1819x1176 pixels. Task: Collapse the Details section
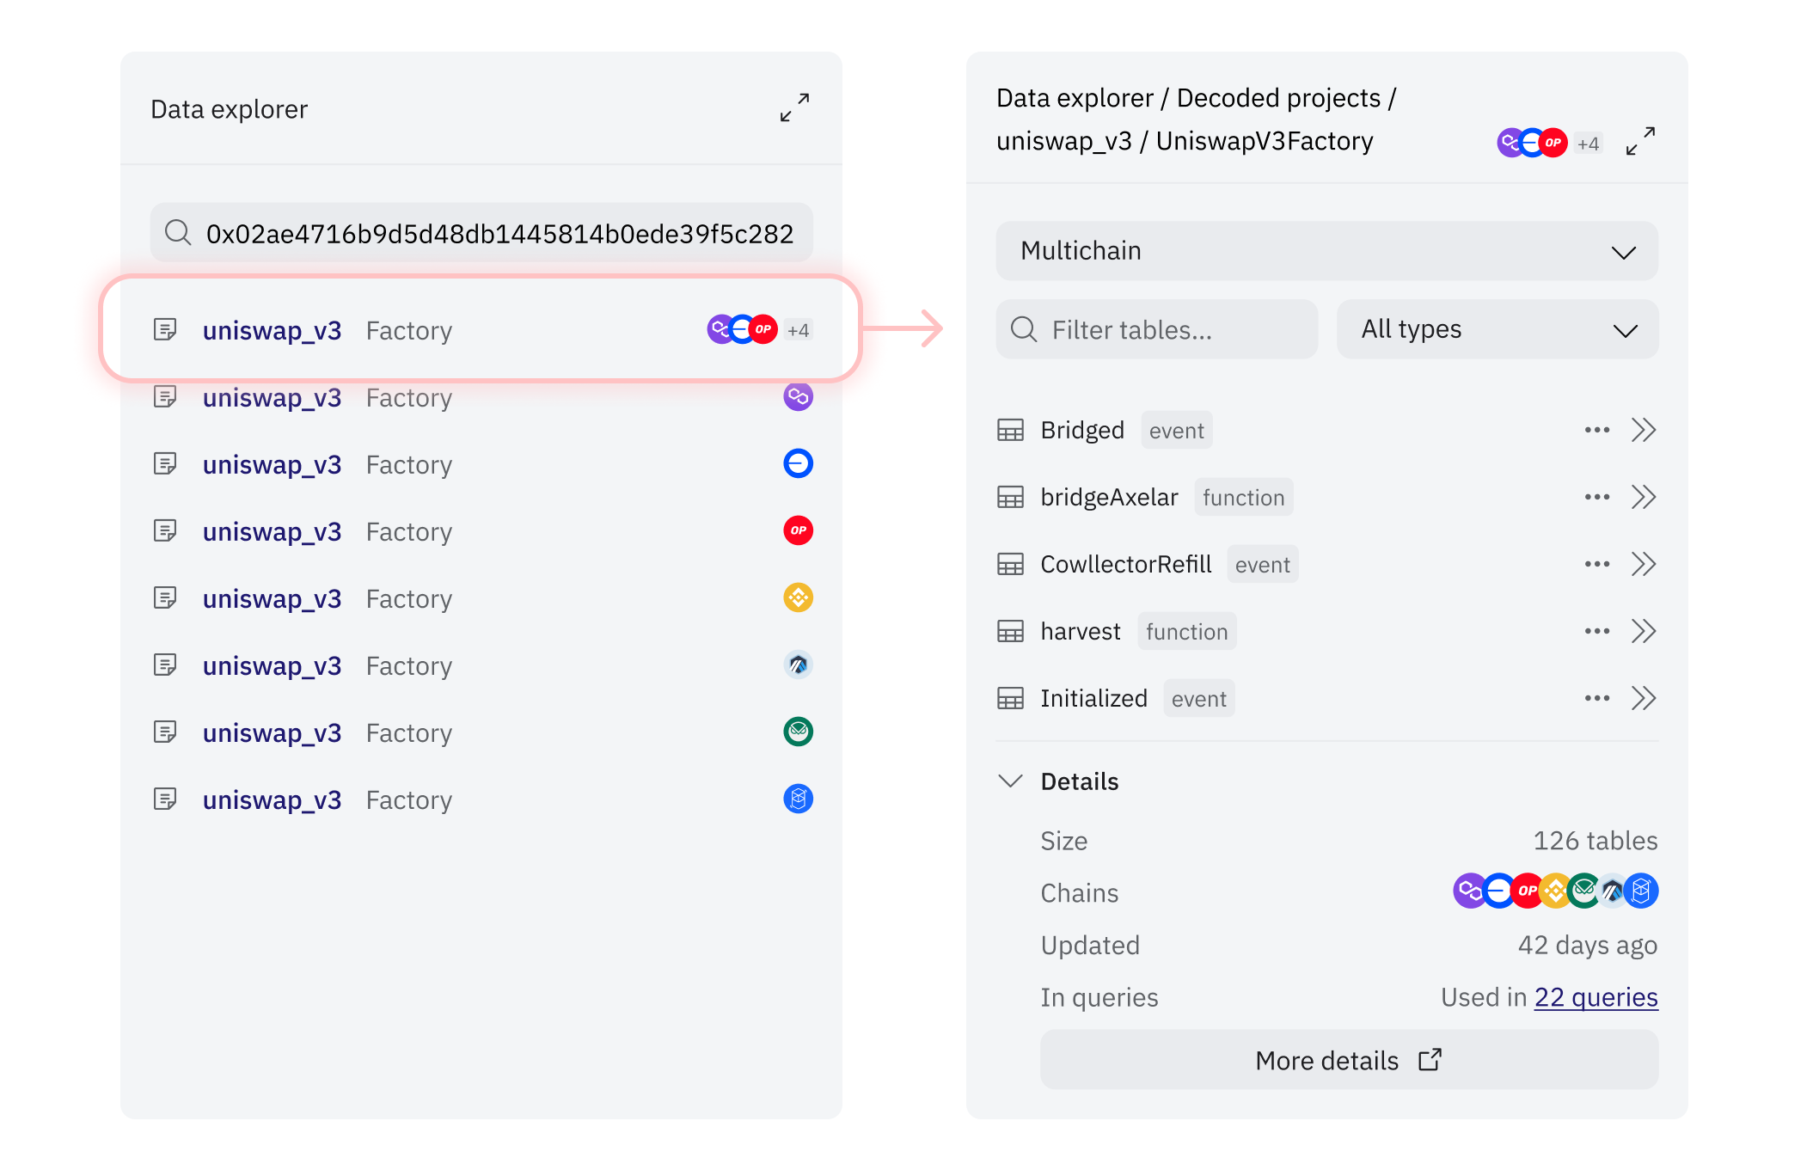pos(1011,781)
